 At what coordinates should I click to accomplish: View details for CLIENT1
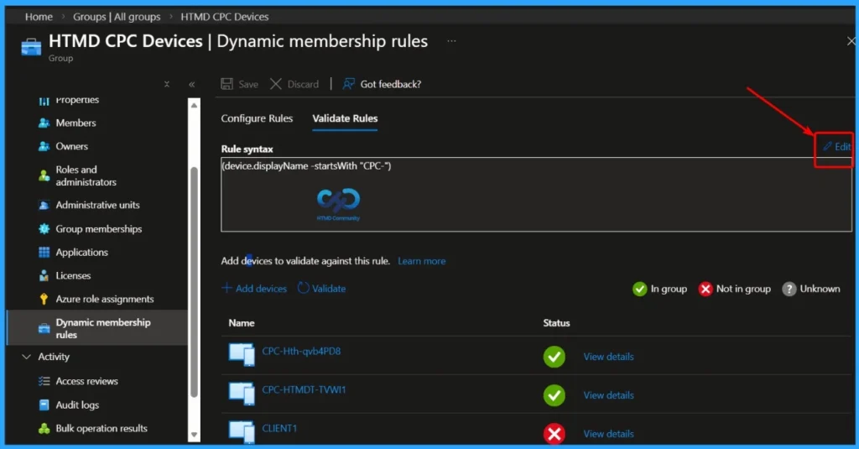608,434
